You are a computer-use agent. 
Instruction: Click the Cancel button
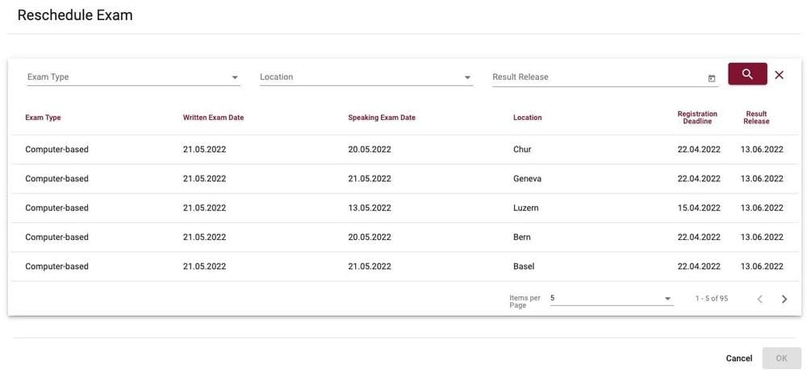738,358
